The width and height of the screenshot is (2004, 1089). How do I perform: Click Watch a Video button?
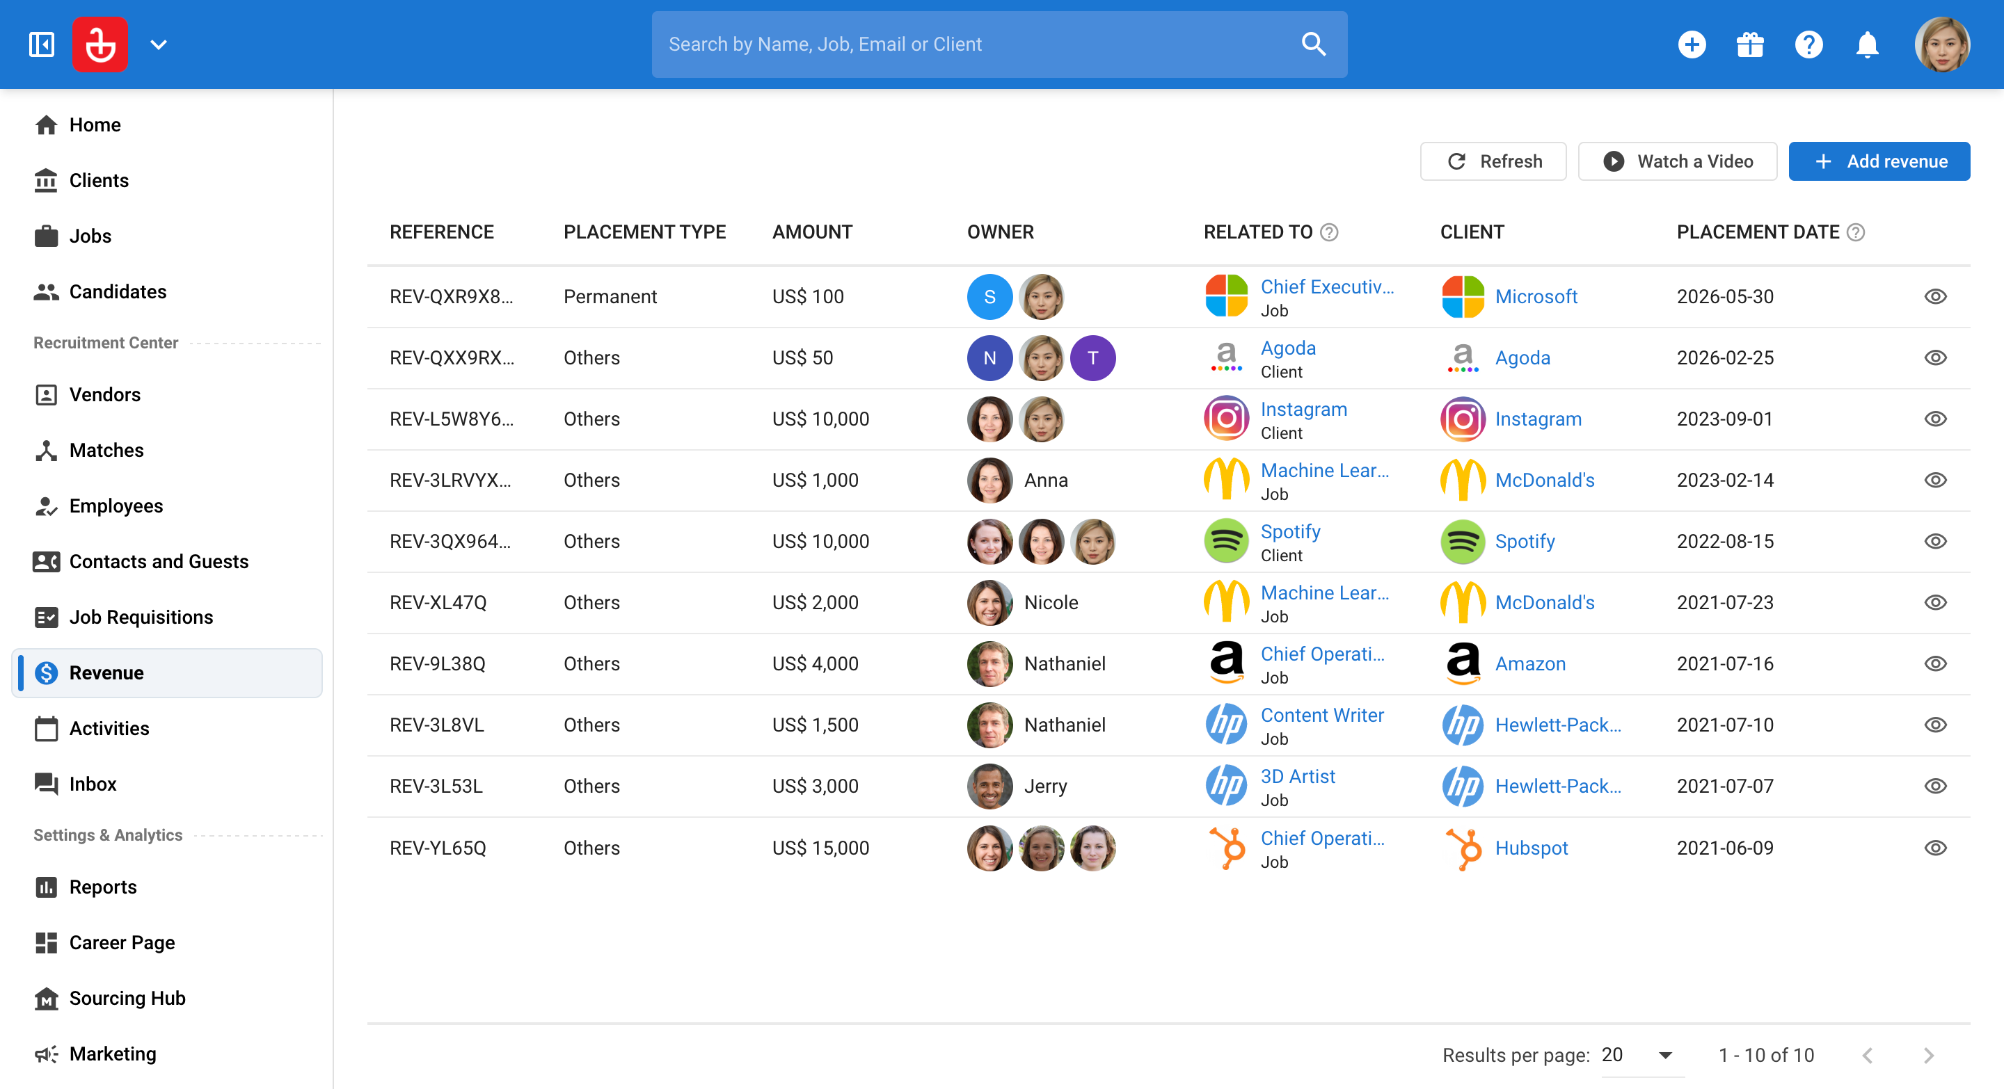click(1677, 161)
